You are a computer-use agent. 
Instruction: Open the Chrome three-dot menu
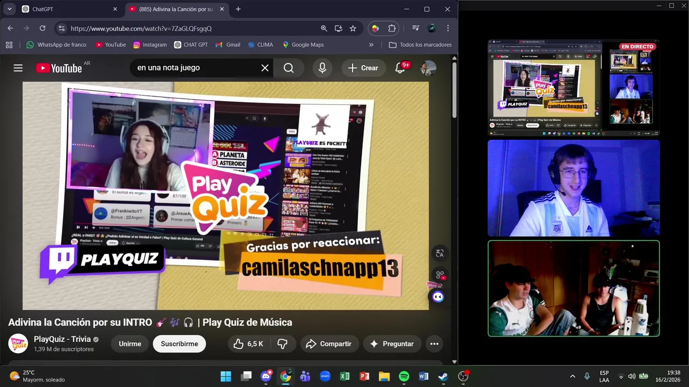448,28
